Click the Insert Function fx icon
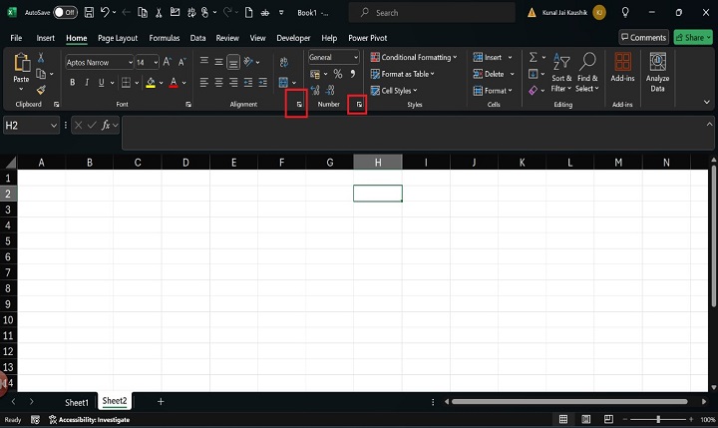Viewport: 718px width, 428px height. point(105,125)
